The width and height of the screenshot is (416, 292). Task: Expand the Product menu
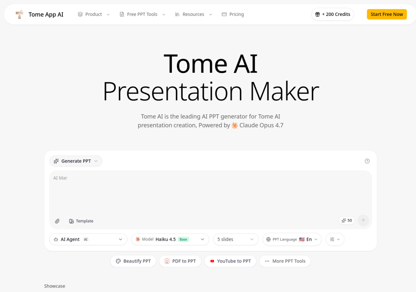(94, 14)
